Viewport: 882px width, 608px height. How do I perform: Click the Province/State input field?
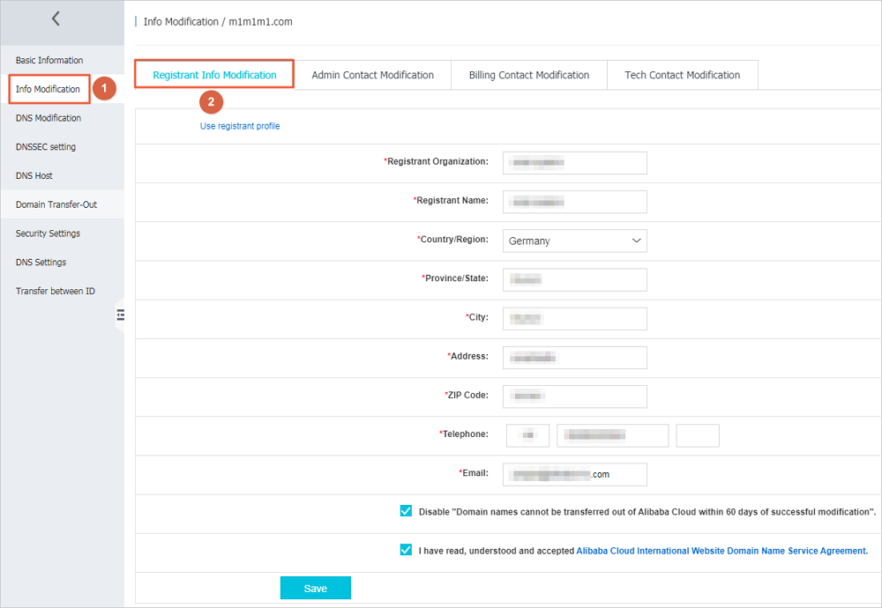click(574, 280)
